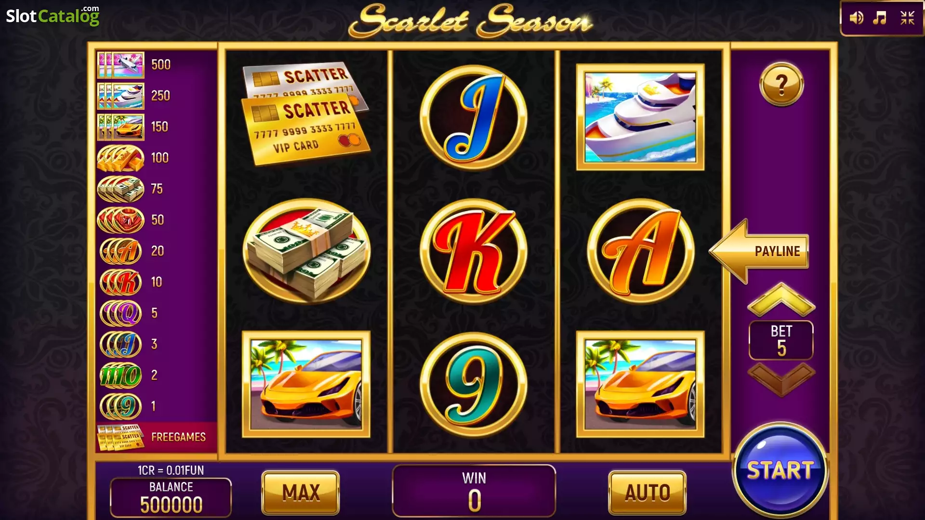The width and height of the screenshot is (925, 520).
Task: Click the MAX bet button
Action: click(x=301, y=493)
